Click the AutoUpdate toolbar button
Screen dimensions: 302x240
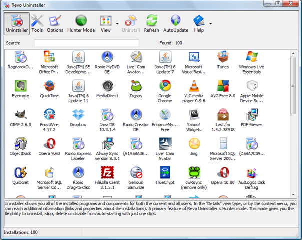[176, 24]
